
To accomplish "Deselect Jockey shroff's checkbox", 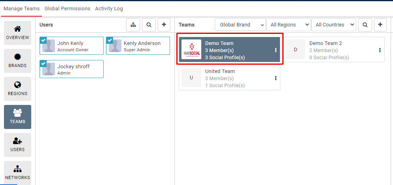I will click(43, 63).
